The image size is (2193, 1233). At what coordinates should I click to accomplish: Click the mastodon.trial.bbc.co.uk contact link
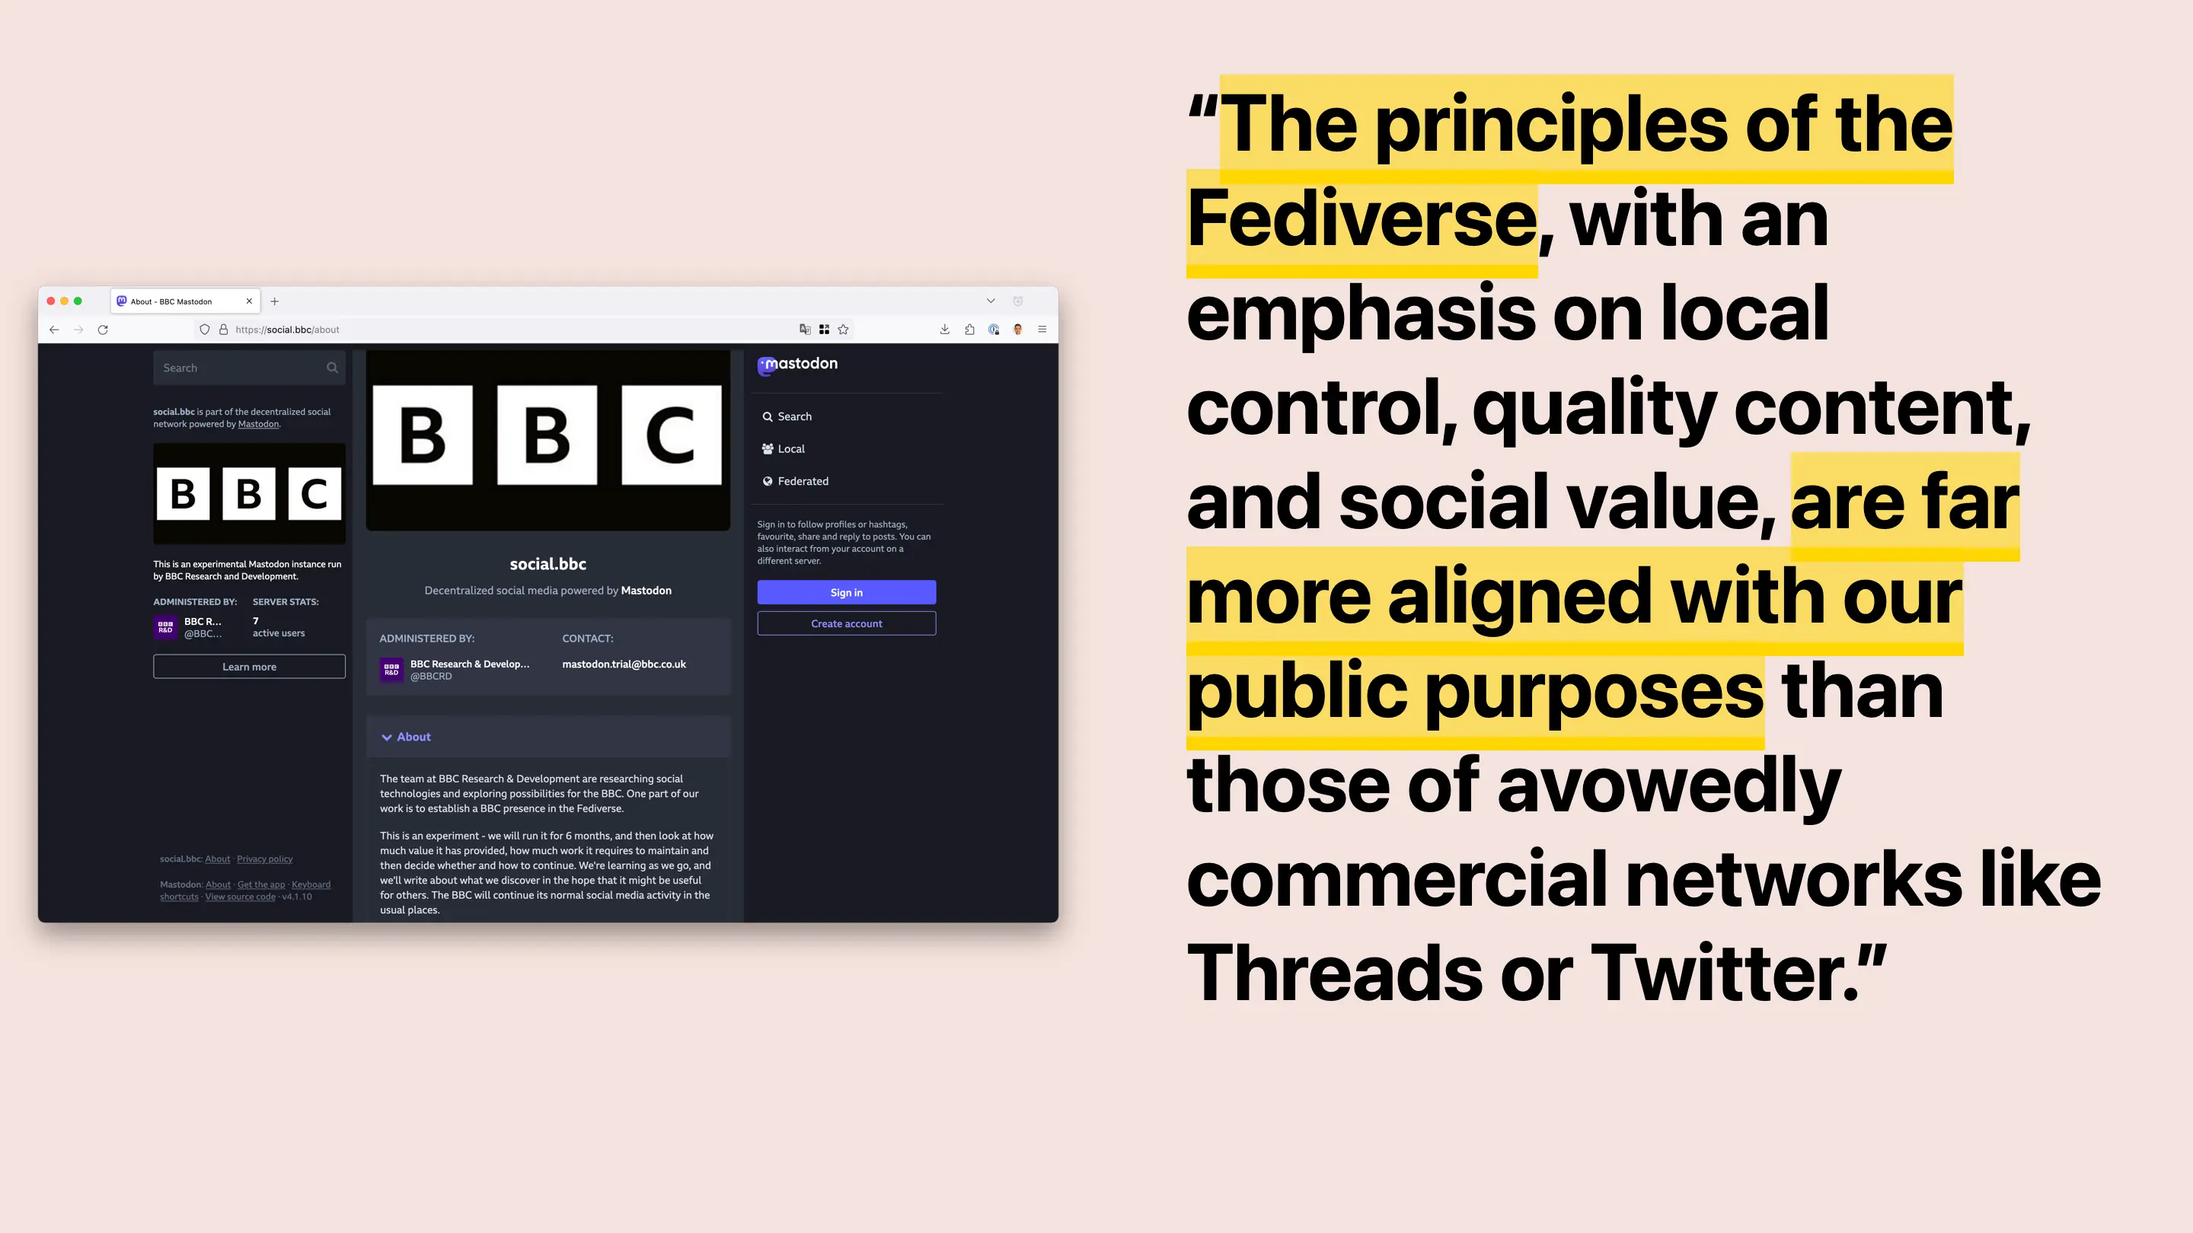(624, 664)
